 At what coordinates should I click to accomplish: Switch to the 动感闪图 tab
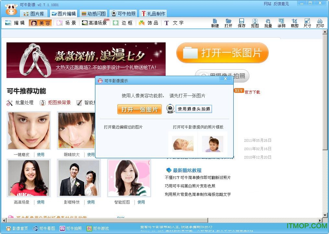(94, 14)
